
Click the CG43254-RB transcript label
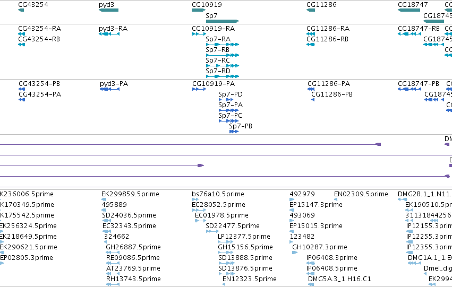(39, 39)
